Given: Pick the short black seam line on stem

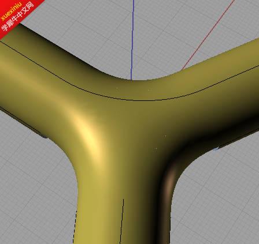Looking at the screenshot, I should (121, 221).
